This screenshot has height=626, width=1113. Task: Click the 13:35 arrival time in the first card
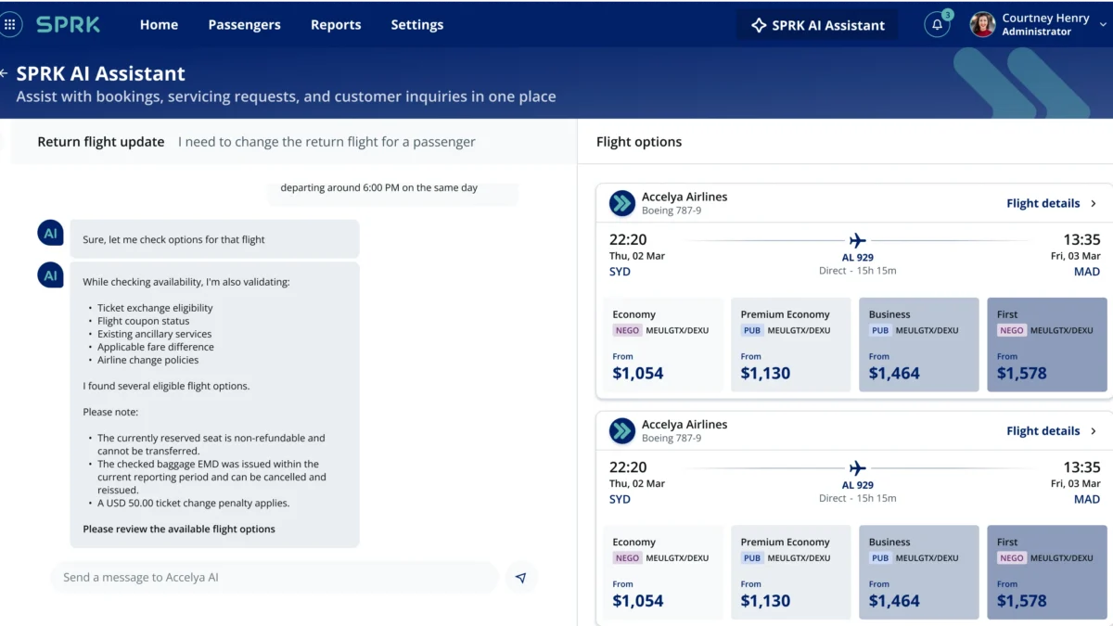click(1081, 239)
